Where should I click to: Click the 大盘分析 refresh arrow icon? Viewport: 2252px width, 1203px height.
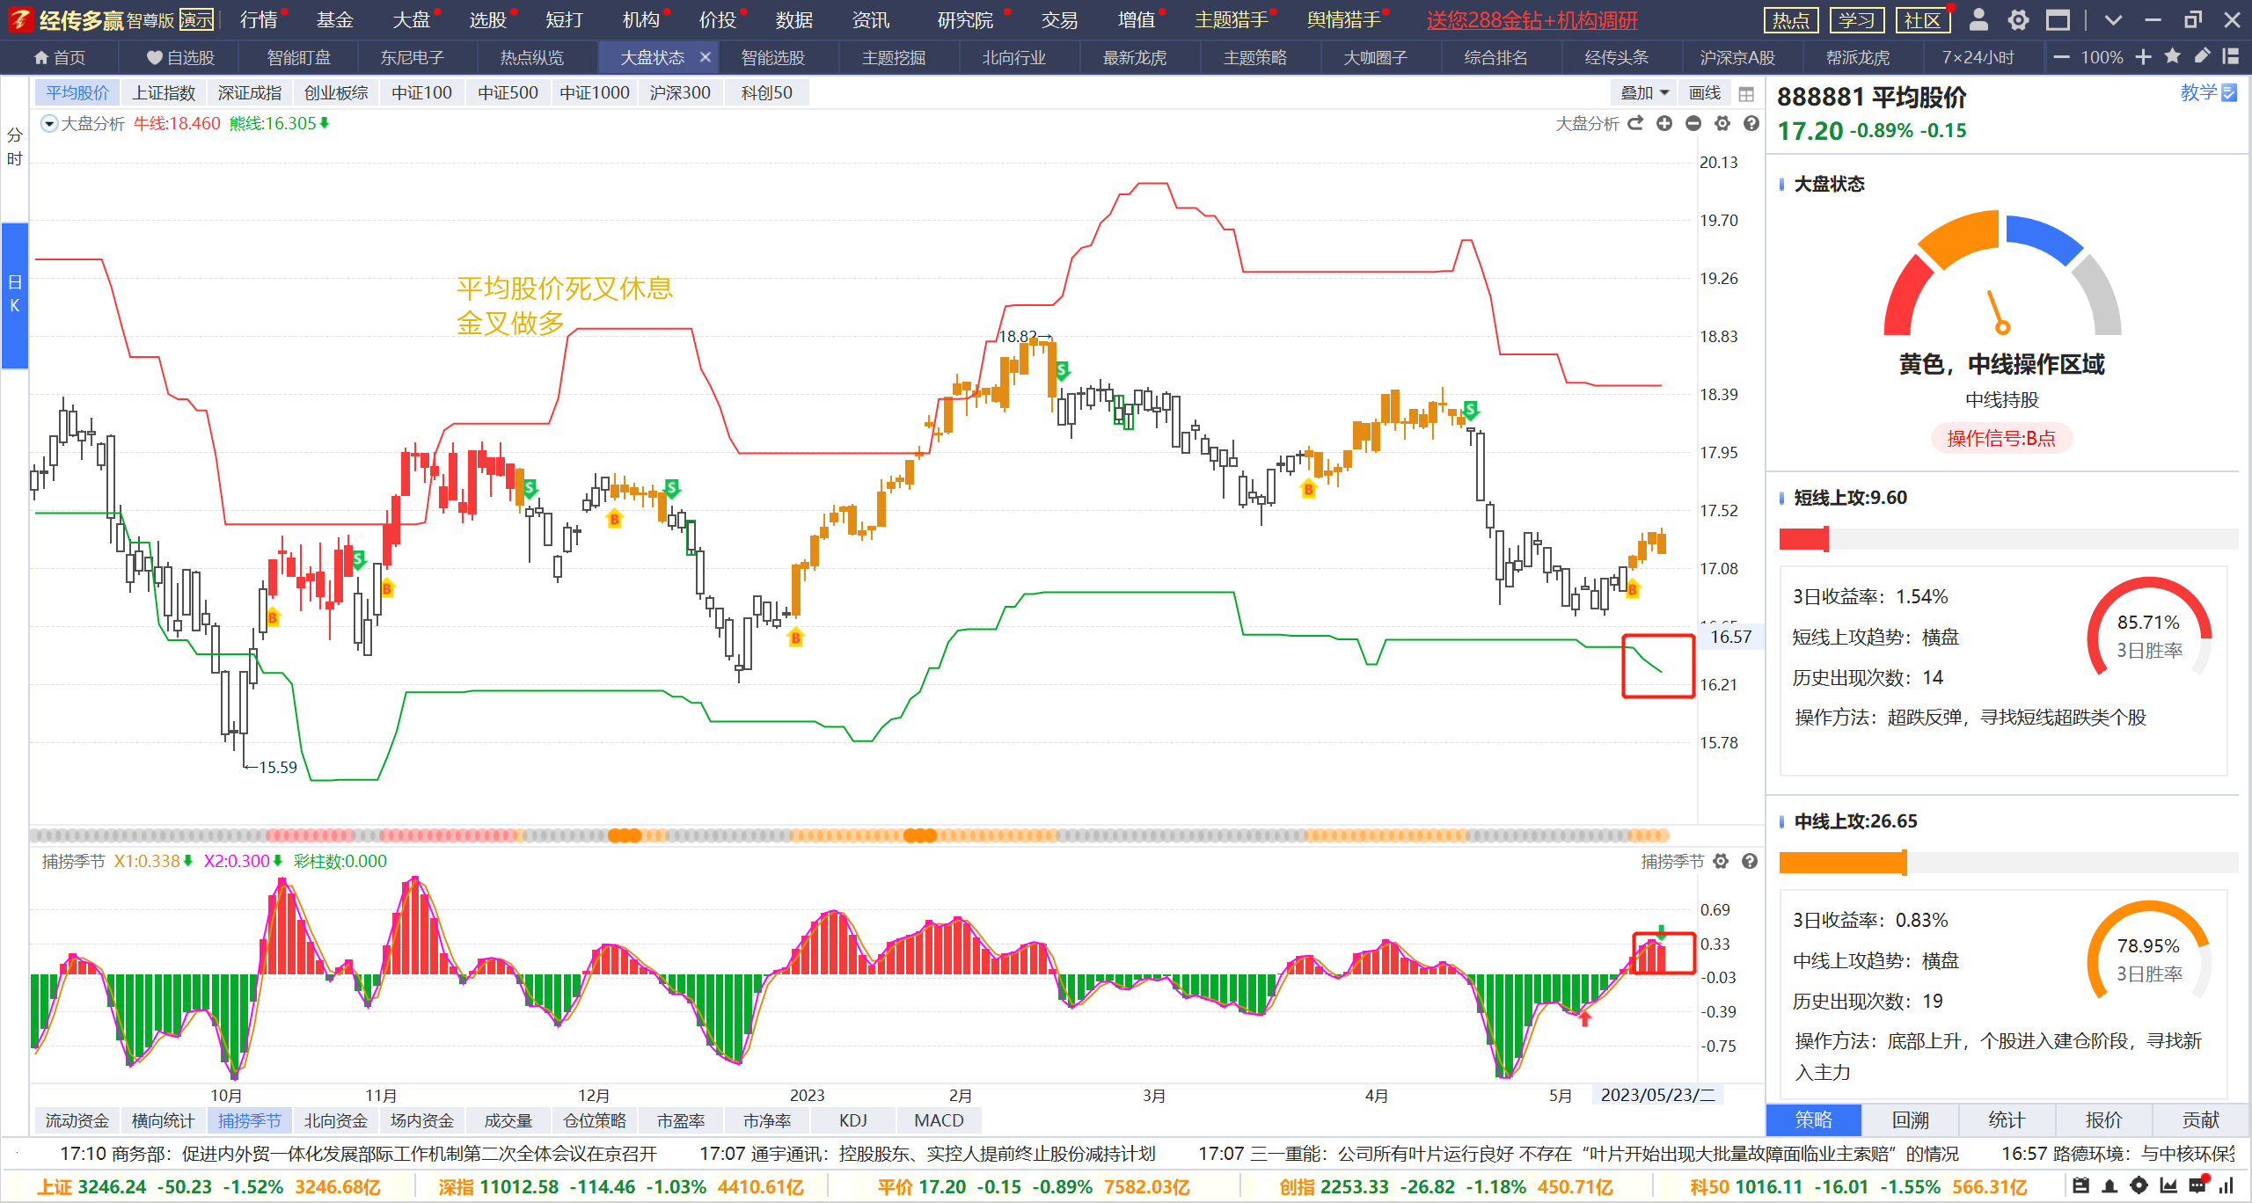point(1635,123)
